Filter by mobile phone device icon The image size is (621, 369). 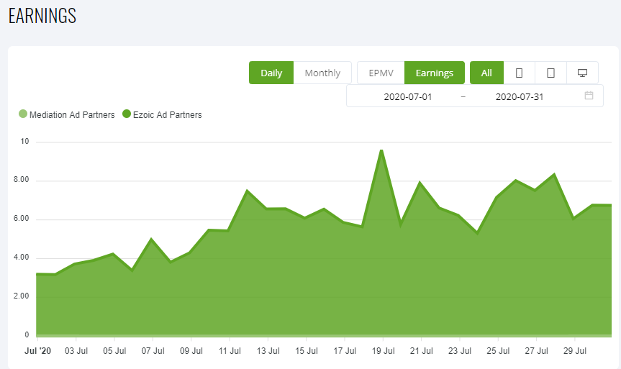520,73
